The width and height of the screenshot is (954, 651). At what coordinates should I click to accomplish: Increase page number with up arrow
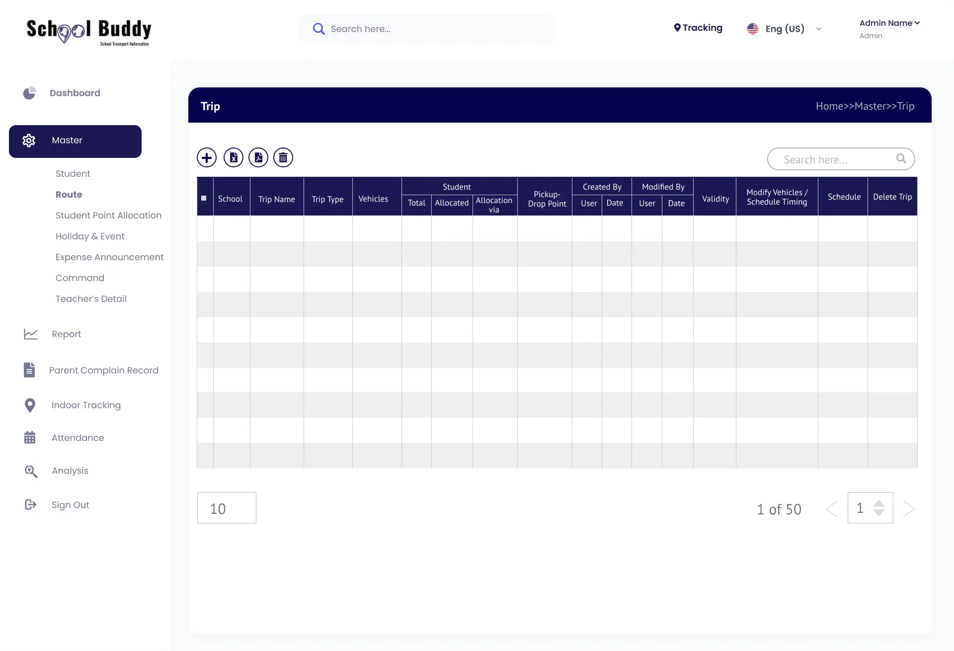(x=878, y=503)
